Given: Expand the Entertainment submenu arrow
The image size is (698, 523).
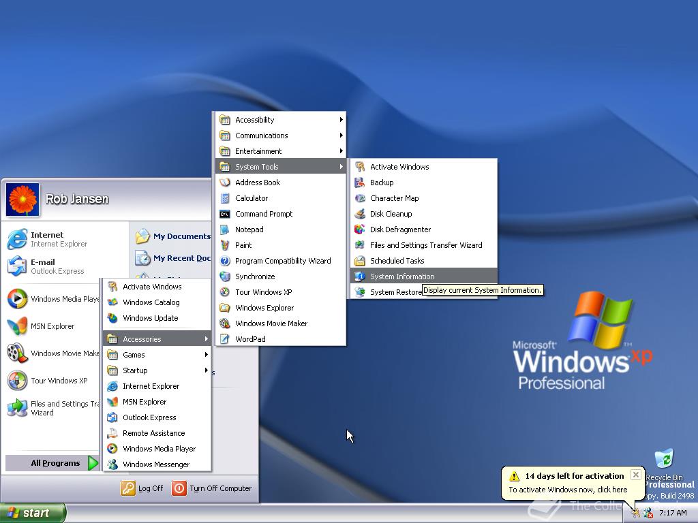Looking at the screenshot, I should (x=341, y=150).
